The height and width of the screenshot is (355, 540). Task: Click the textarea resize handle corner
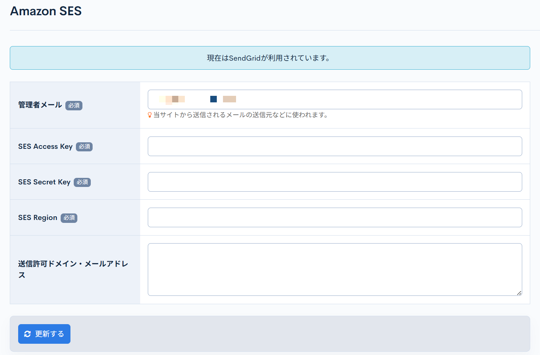tap(519, 293)
